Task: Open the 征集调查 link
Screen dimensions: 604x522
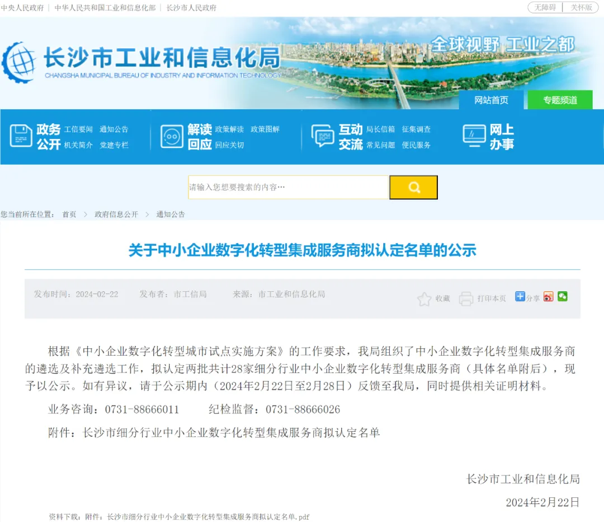Action: (x=416, y=129)
